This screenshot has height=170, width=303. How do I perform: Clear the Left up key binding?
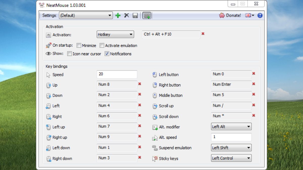coord(140,126)
